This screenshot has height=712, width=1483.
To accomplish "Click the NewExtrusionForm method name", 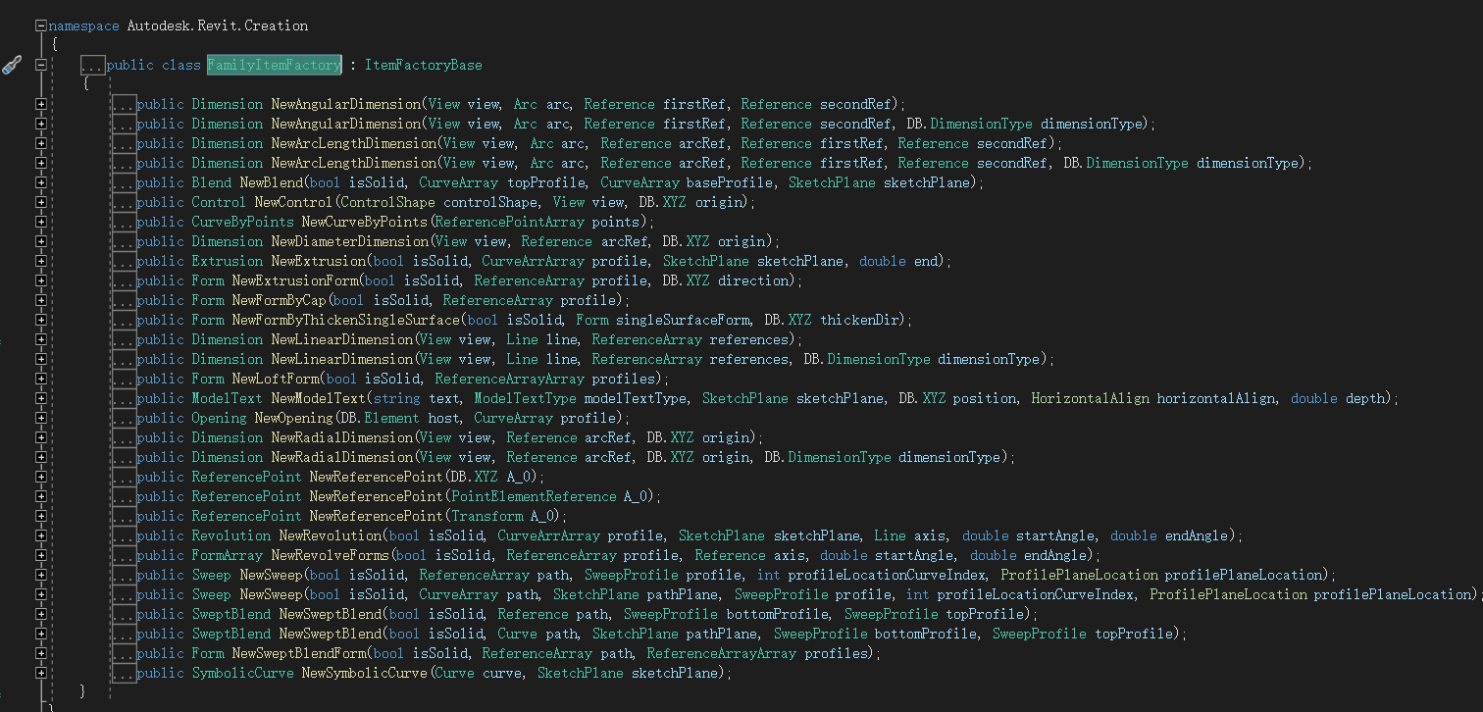I will [x=295, y=280].
